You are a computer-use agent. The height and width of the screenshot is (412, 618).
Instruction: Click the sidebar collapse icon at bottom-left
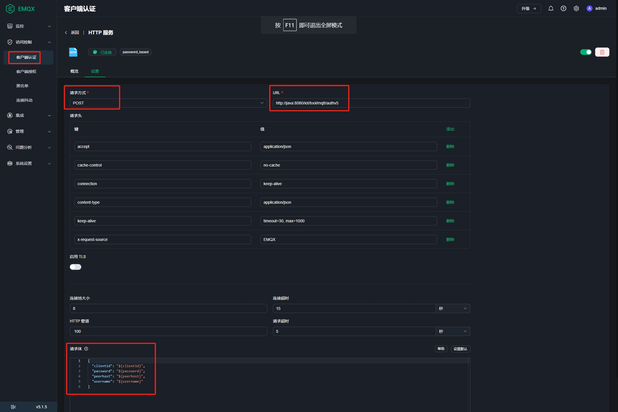[13, 407]
